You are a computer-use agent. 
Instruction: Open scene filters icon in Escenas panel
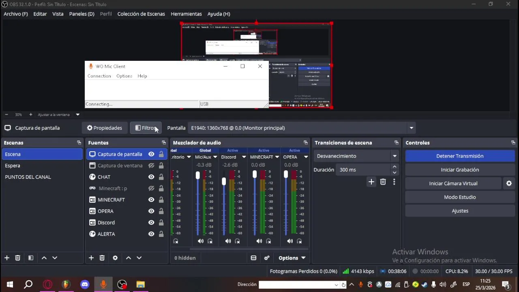click(30, 258)
